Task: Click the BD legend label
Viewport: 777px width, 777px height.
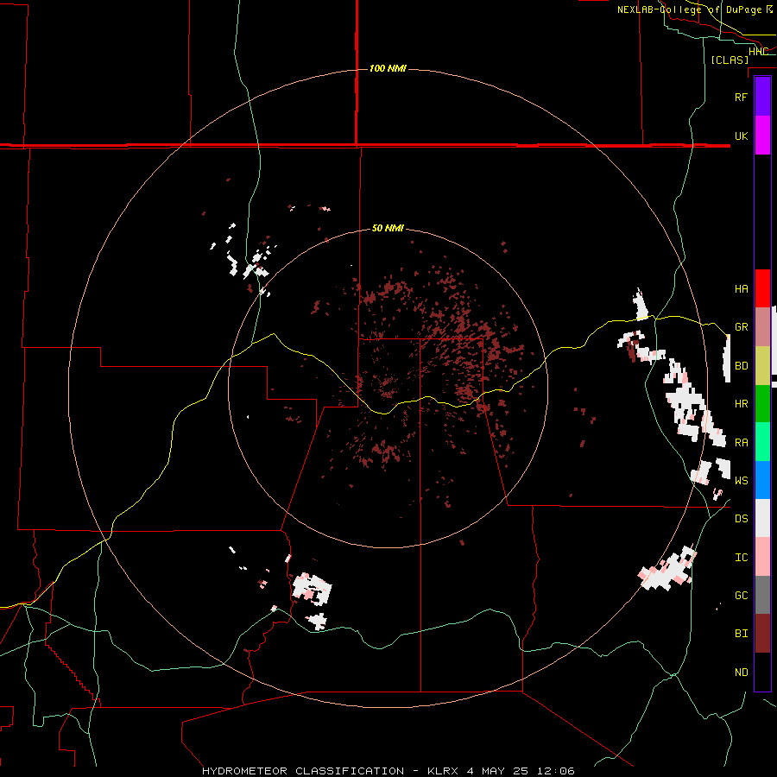Action: (741, 366)
